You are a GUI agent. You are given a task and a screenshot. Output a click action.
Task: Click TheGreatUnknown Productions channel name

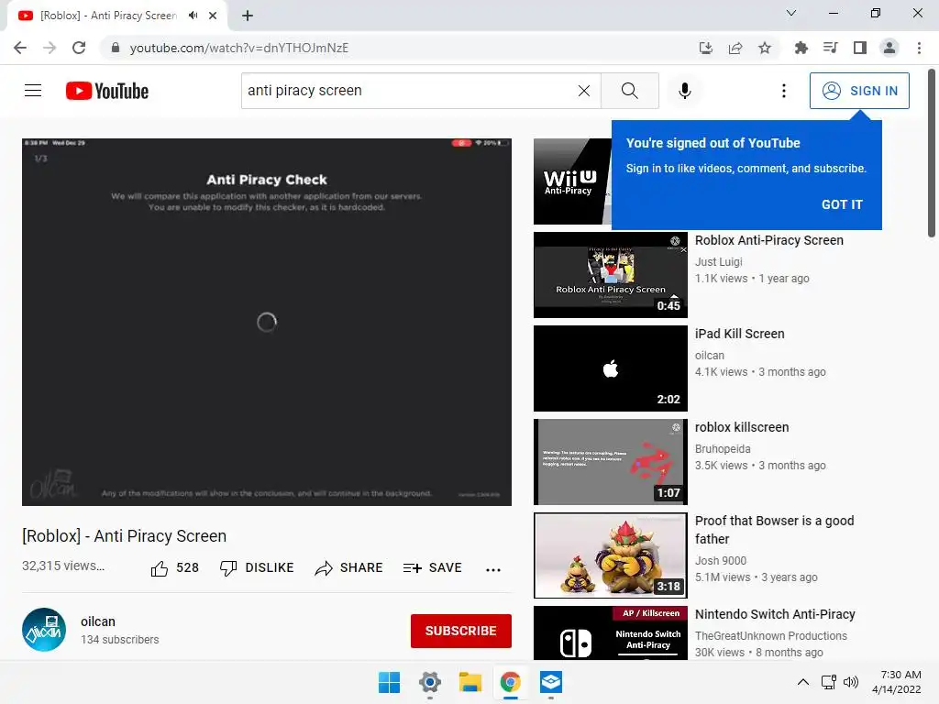(770, 636)
